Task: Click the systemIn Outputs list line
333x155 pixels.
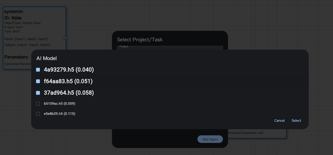Action: pyautogui.click(x=27, y=45)
